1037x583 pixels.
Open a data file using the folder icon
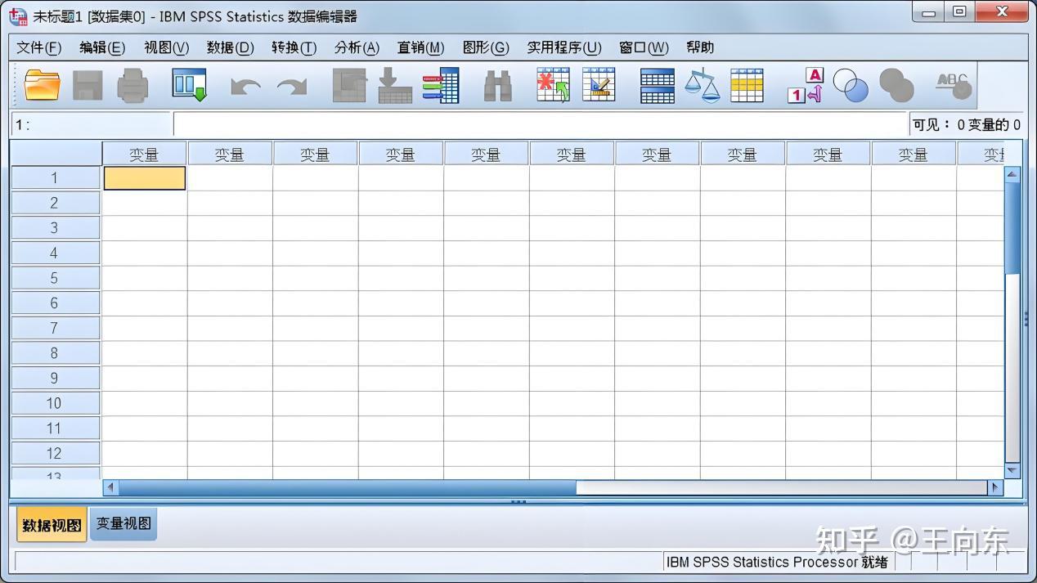(41, 84)
